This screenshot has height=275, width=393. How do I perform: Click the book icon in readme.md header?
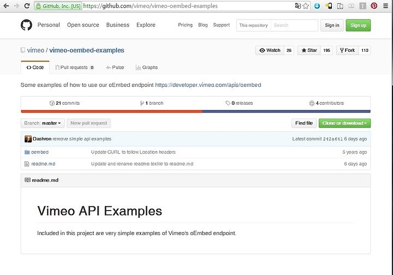click(28, 180)
